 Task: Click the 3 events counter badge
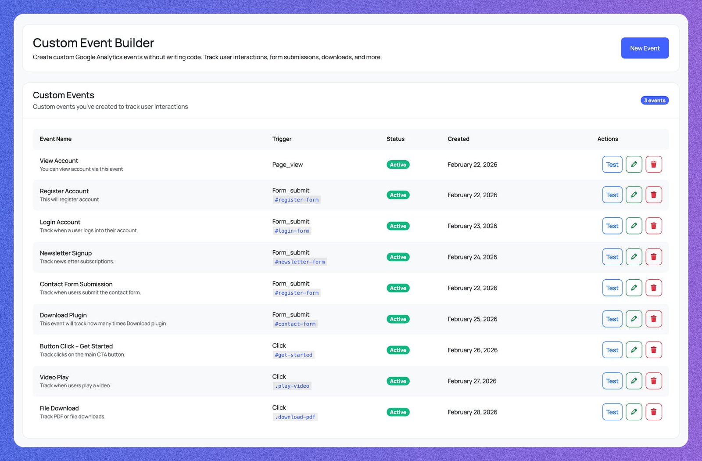[x=654, y=100]
